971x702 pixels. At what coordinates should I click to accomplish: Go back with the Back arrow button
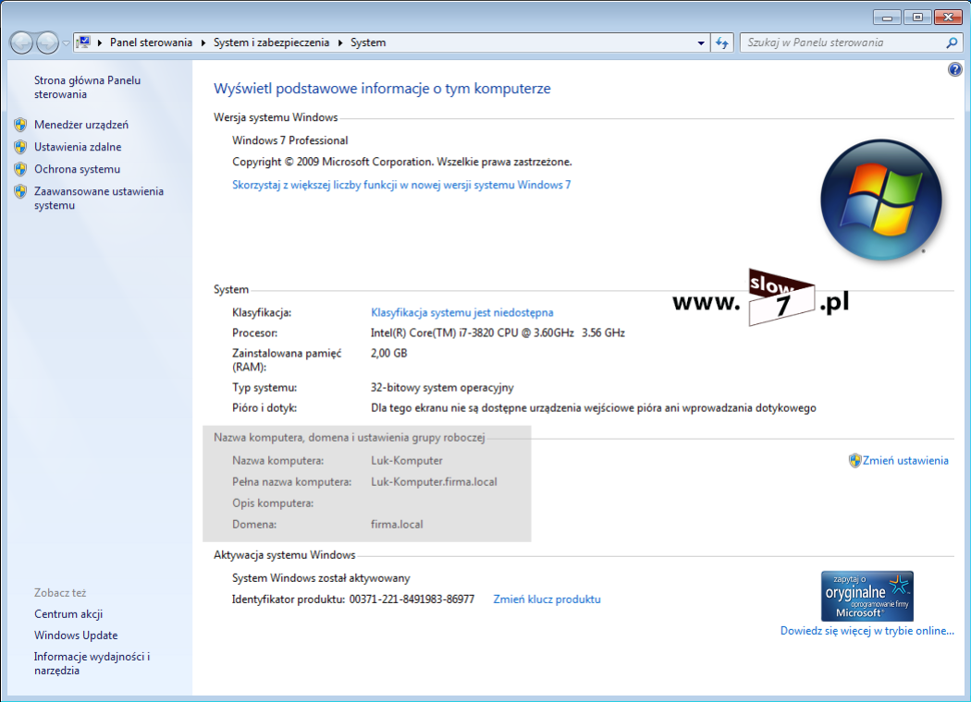(21, 42)
